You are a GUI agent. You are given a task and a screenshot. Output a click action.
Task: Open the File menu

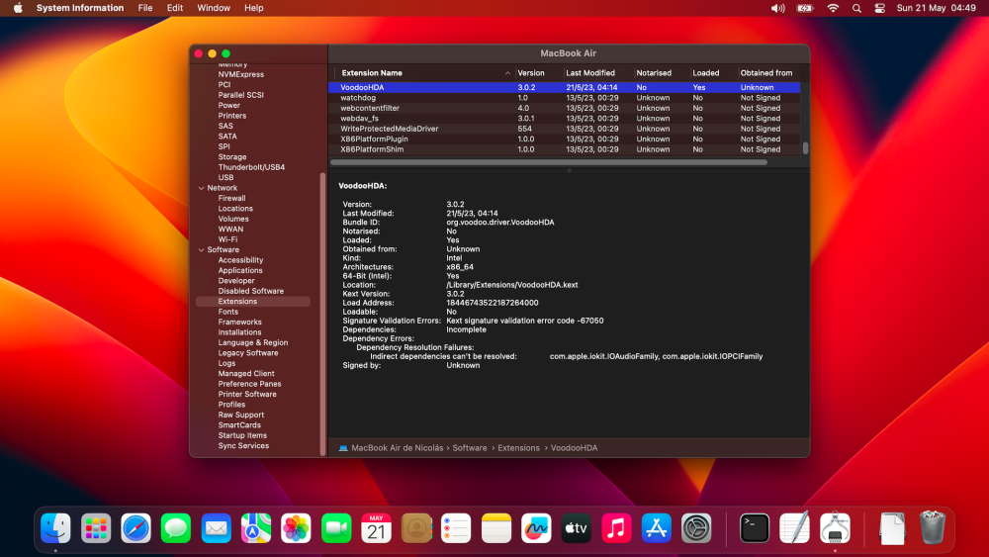pyautogui.click(x=145, y=8)
